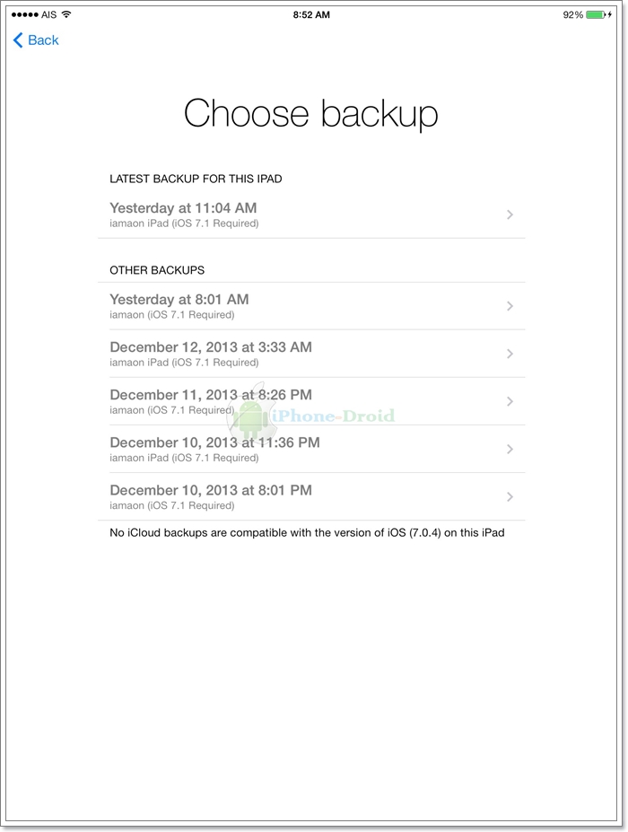The height and width of the screenshot is (832, 628).
Task: Pick the December 10, 2013 11:36 PM backup
Action: (214, 449)
